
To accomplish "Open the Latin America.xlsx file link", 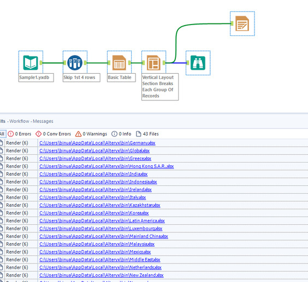I will tap(102, 221).
